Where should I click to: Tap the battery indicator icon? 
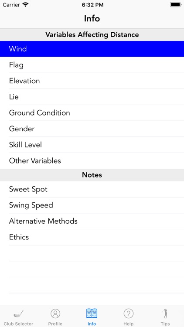click(175, 5)
